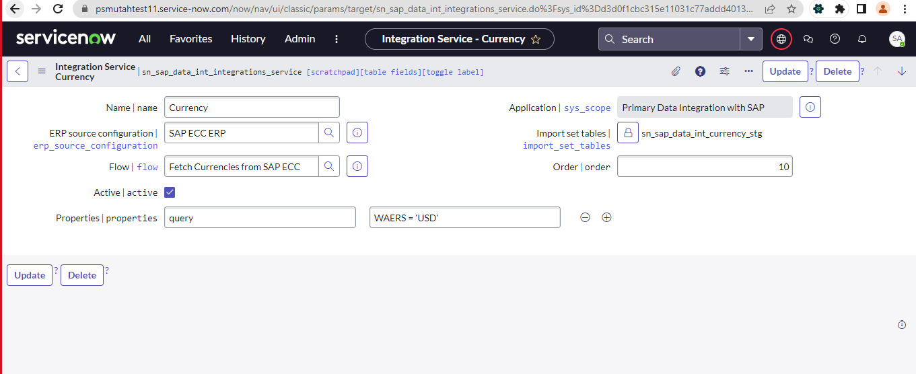The width and height of the screenshot is (916, 374).
Task: Add Integration Service - Currency to favorites star
Action: 536,39
